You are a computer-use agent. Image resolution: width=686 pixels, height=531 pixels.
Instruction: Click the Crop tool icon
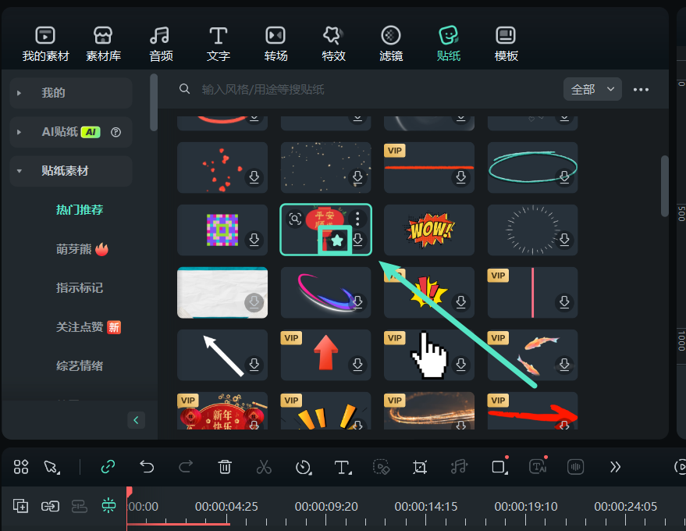420,467
